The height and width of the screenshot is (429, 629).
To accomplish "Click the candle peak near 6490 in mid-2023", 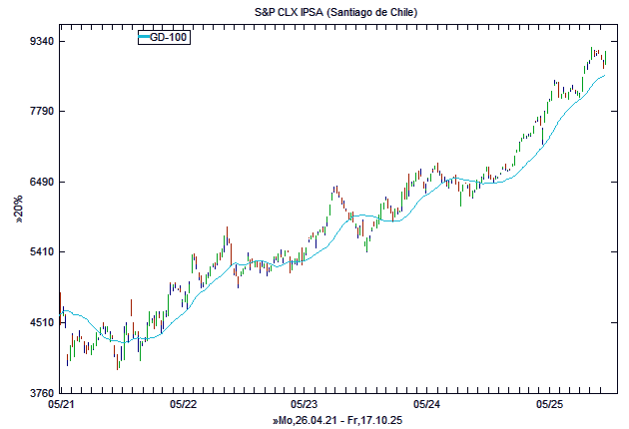I will 335,190.
